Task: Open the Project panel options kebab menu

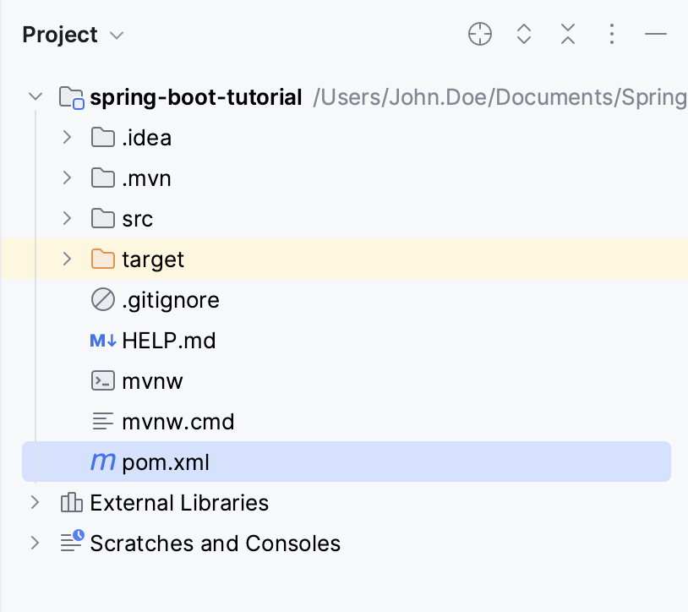Action: coord(611,34)
